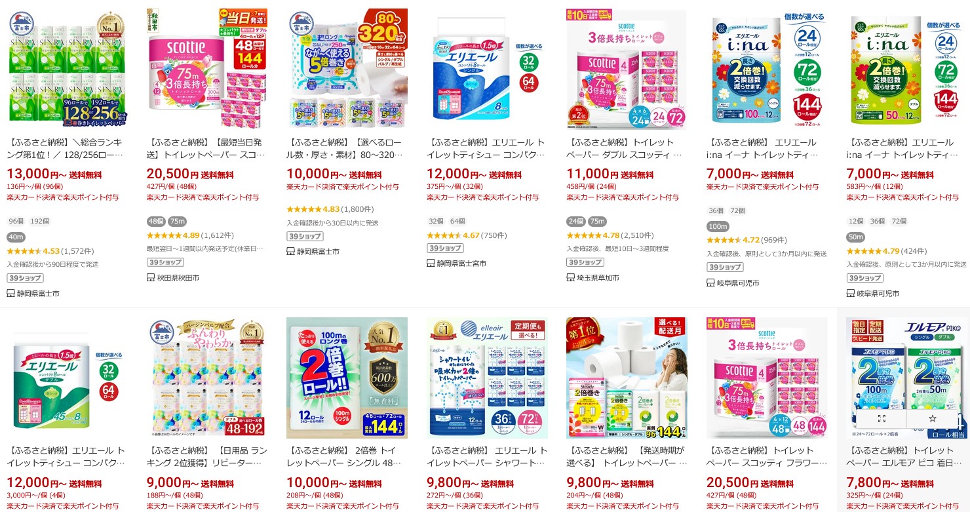Click the star rating 4.78 under the Scottie 24ロール product
Screen dimensions: 970x512
click(592, 235)
